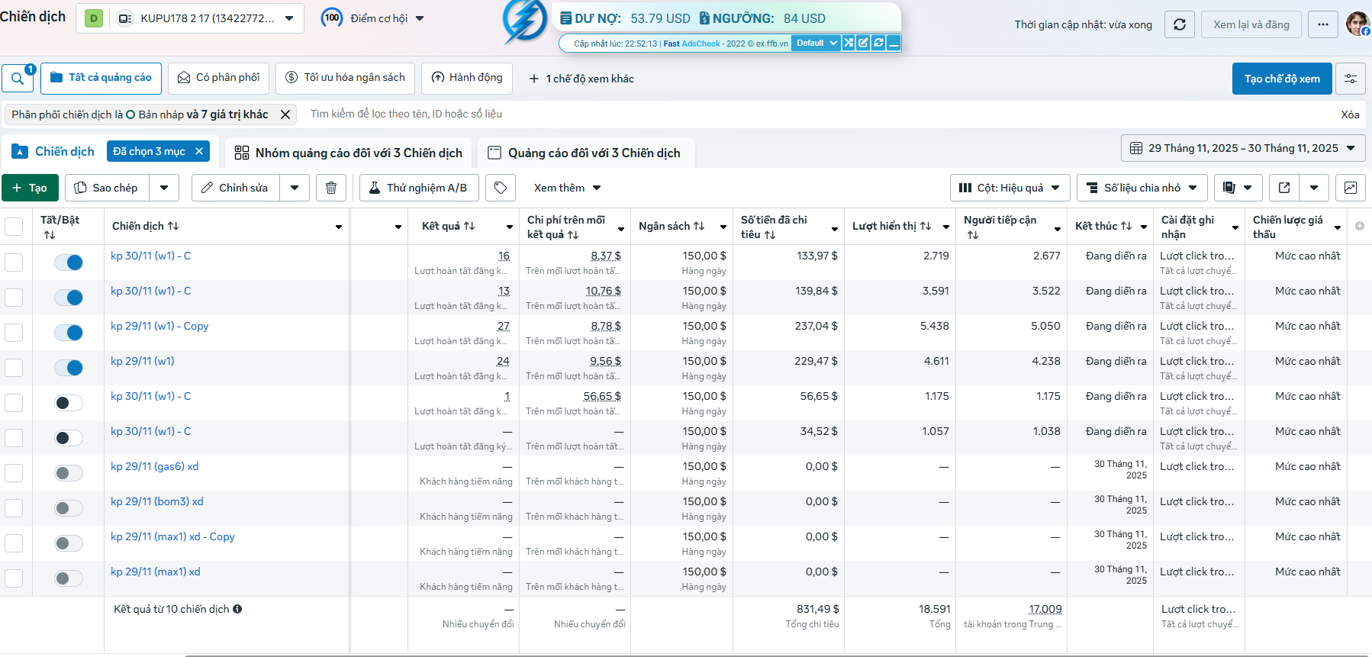Image resolution: width=1372 pixels, height=657 pixels.
Task: Tick the checkbox for kp 29/11 (w1)
Action: [14, 368]
